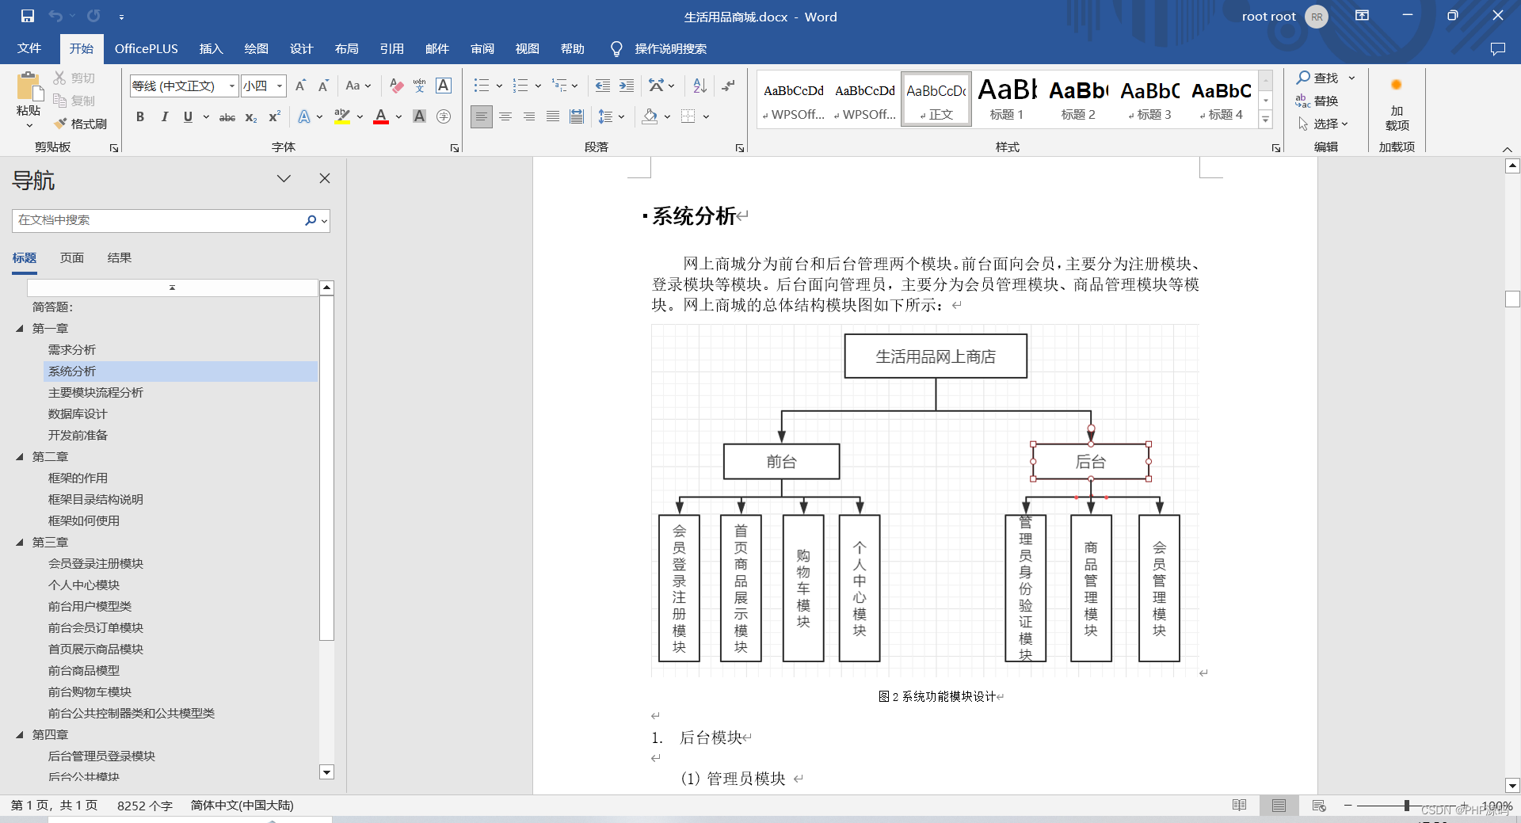Open the 插入 ribbon tab
1521x823 pixels.
pyautogui.click(x=211, y=49)
